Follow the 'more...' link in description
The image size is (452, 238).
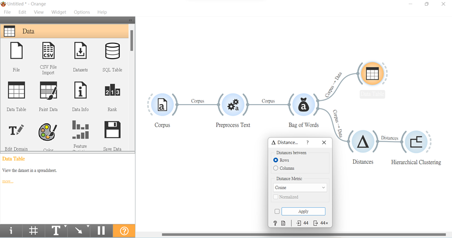coord(8,182)
